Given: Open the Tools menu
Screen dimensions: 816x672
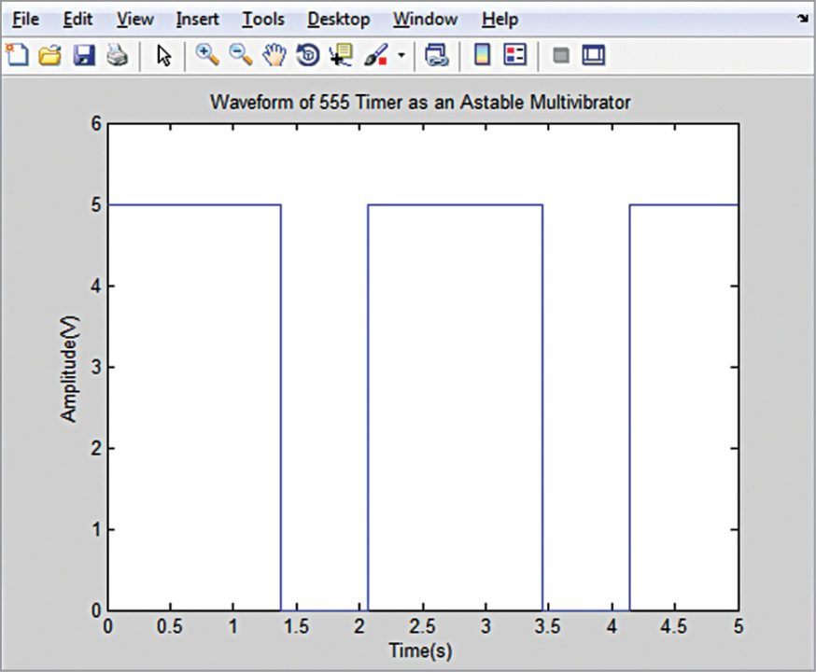Looking at the screenshot, I should (x=262, y=19).
